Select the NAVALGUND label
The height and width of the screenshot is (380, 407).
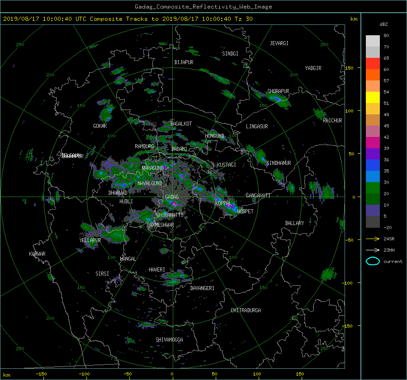(150, 183)
